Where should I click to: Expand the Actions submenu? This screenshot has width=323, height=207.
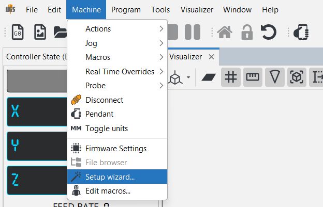(x=117, y=29)
